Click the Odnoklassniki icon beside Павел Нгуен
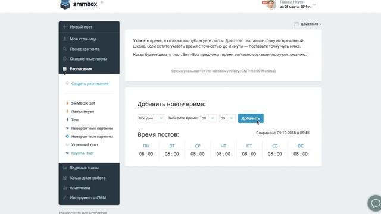The height and width of the screenshot is (214, 381). [x=67, y=111]
